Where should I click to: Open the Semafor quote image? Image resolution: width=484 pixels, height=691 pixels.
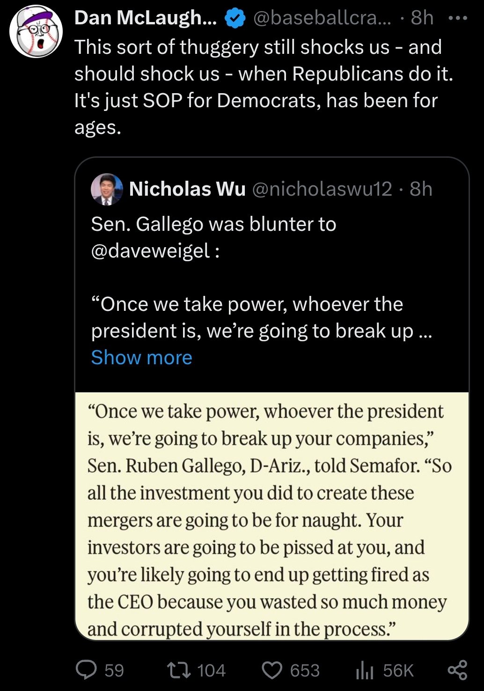[271, 516]
